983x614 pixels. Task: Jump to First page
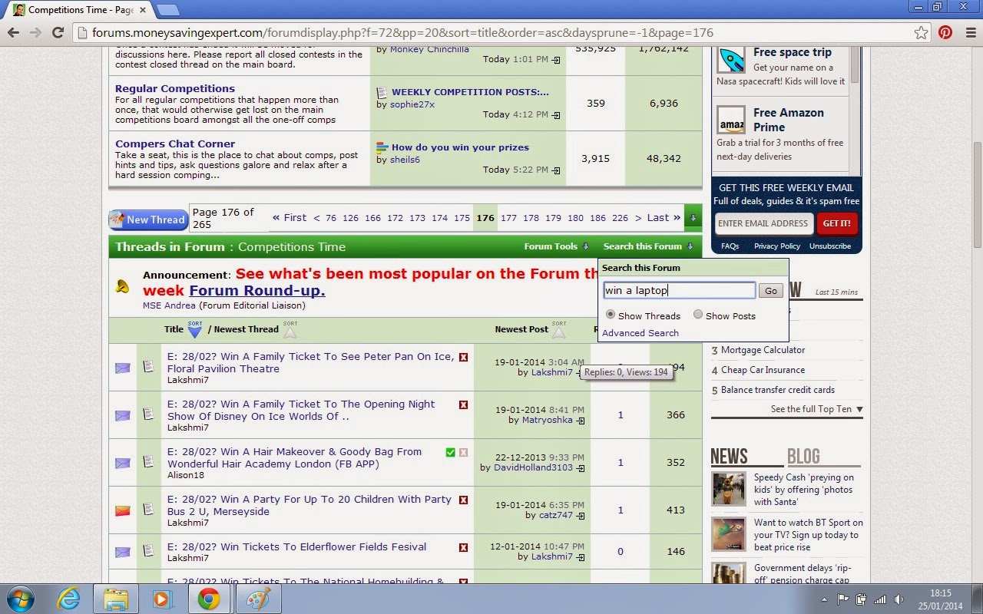coord(290,218)
